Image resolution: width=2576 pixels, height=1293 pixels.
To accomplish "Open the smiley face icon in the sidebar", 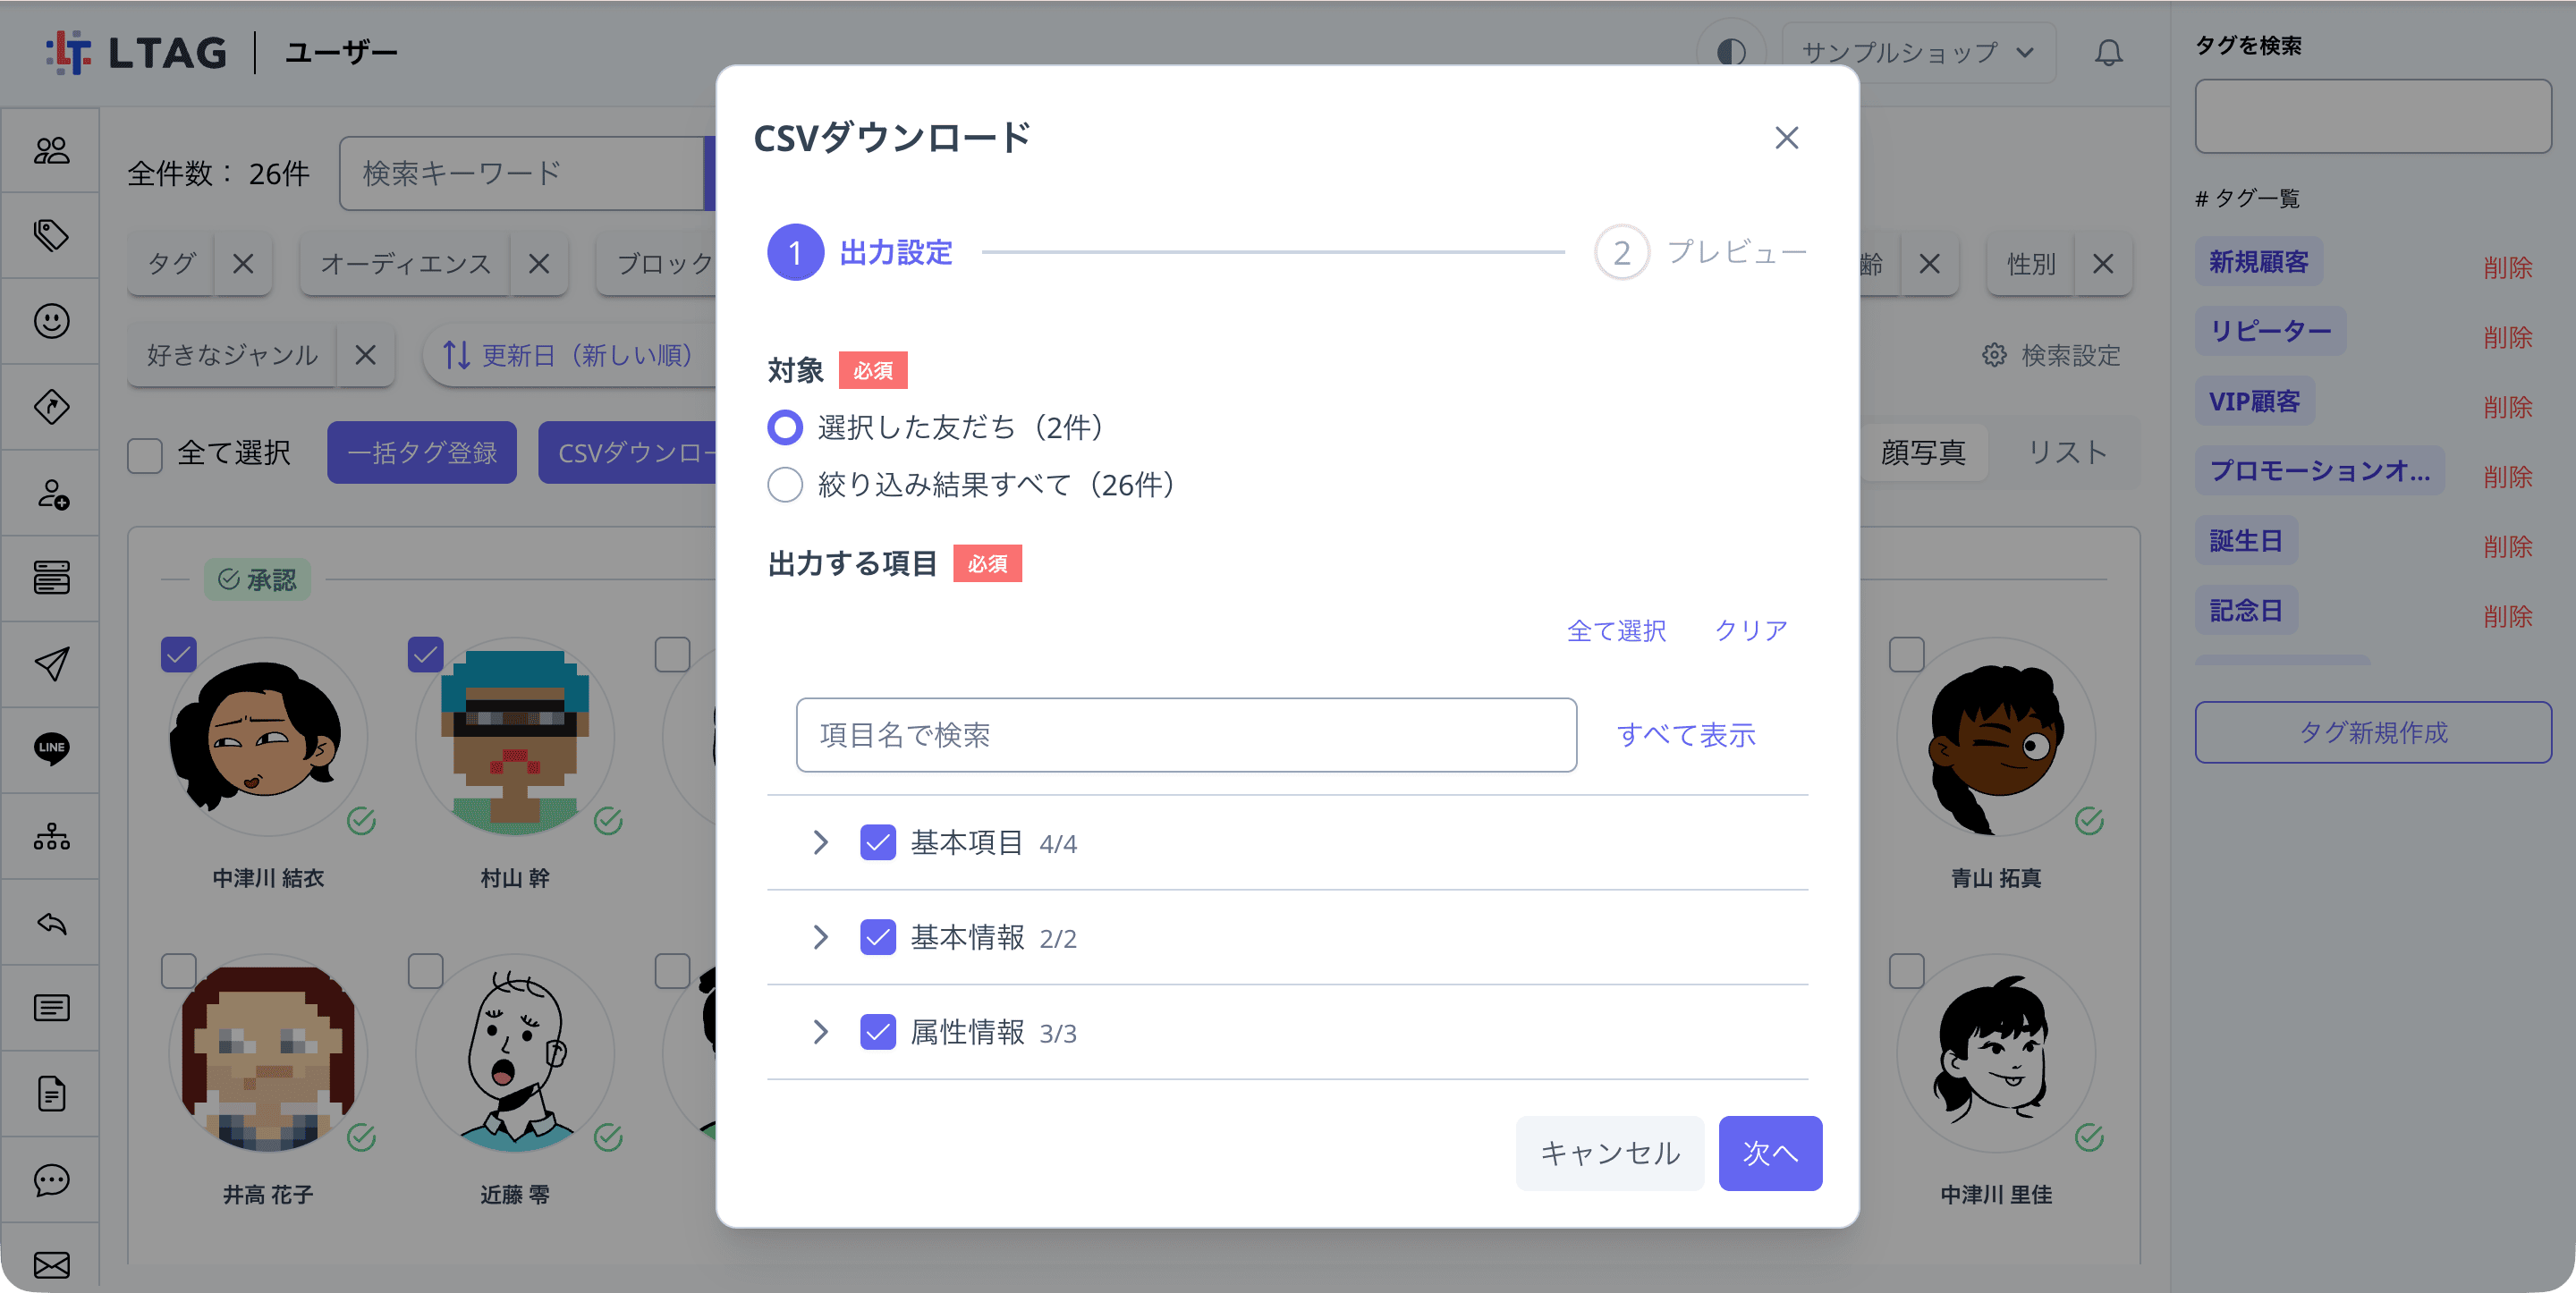I will [x=51, y=321].
